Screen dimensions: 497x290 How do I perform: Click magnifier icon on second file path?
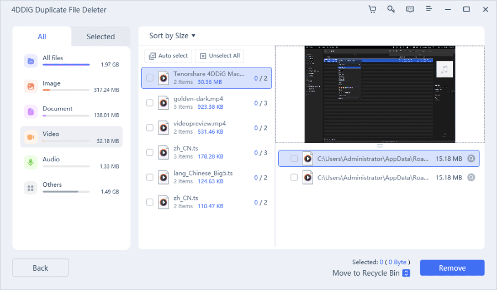click(x=471, y=178)
